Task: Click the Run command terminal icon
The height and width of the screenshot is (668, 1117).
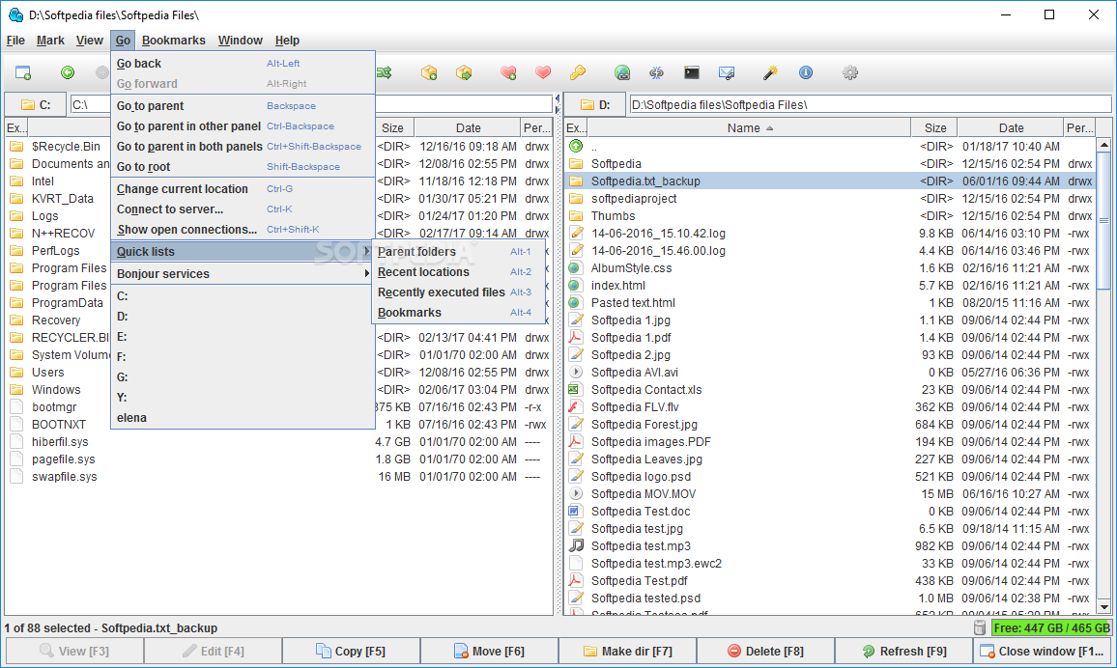Action: coord(692,72)
